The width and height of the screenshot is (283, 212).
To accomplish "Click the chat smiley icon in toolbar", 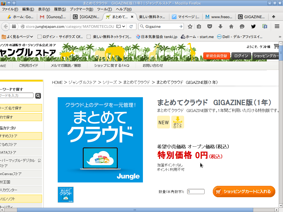I will click(x=242, y=26).
